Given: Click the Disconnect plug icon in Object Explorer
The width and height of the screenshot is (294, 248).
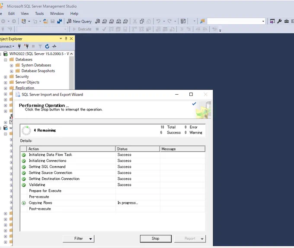Looking at the screenshot, I should 26,46.
